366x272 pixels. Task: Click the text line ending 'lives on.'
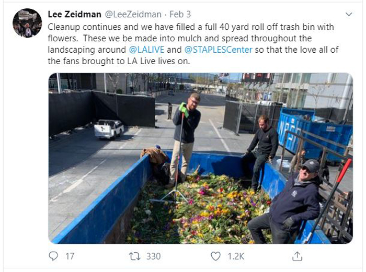(119, 61)
